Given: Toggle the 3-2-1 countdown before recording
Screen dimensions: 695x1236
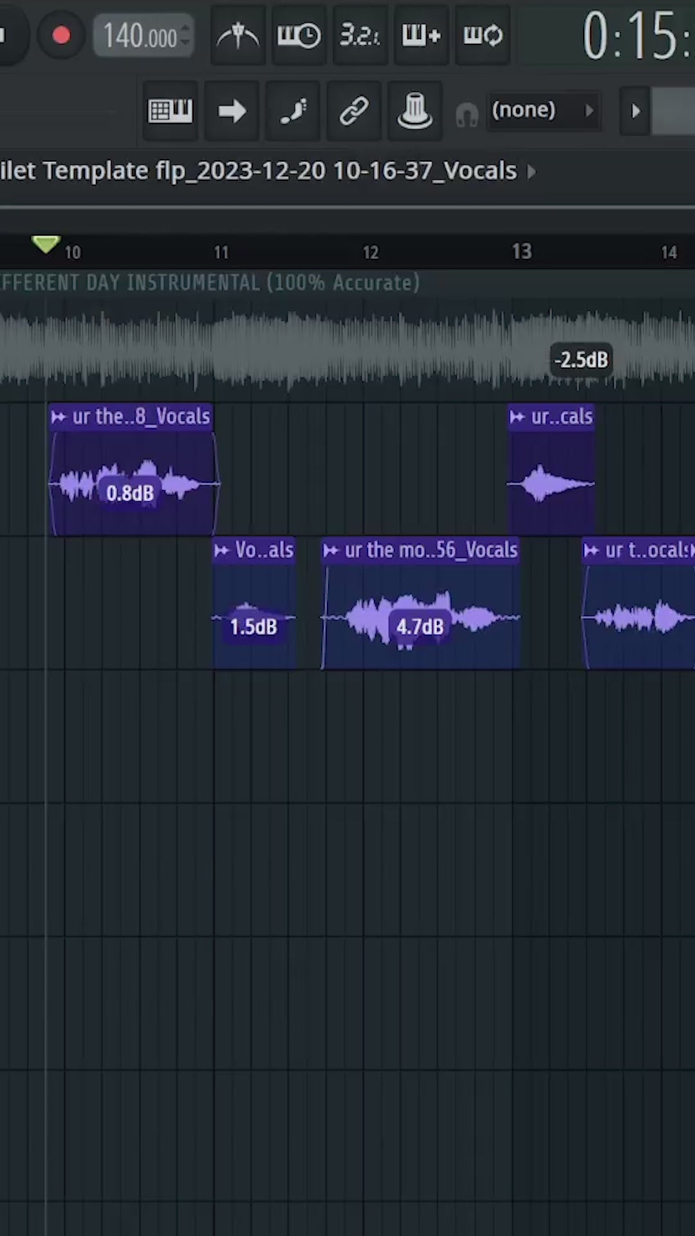Looking at the screenshot, I should pos(360,36).
